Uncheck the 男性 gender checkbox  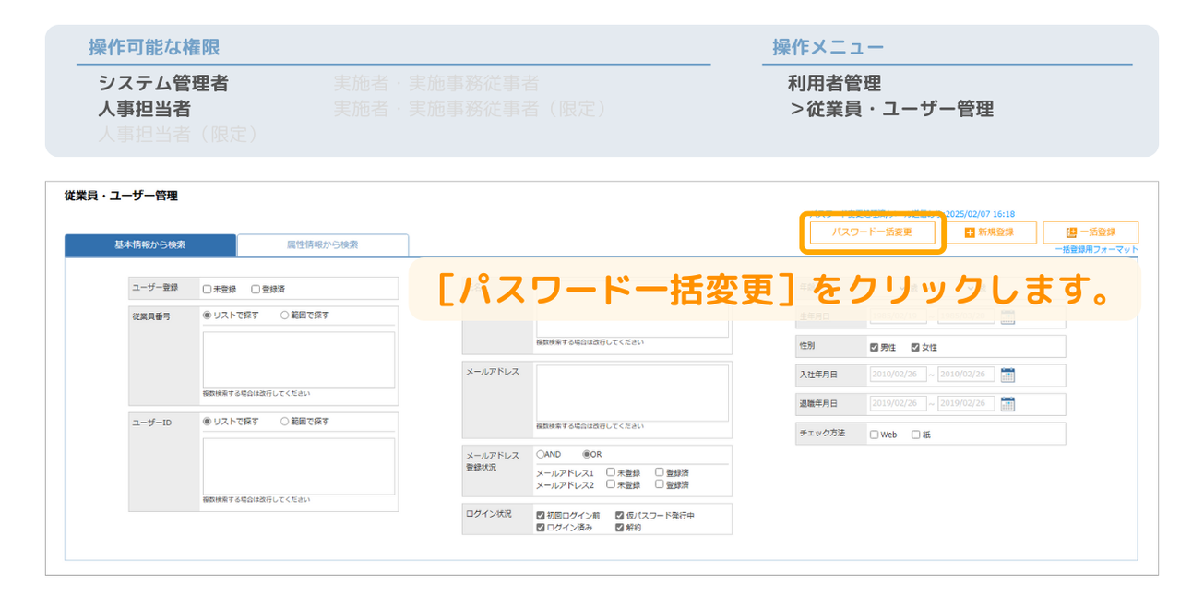pyautogui.click(x=875, y=347)
